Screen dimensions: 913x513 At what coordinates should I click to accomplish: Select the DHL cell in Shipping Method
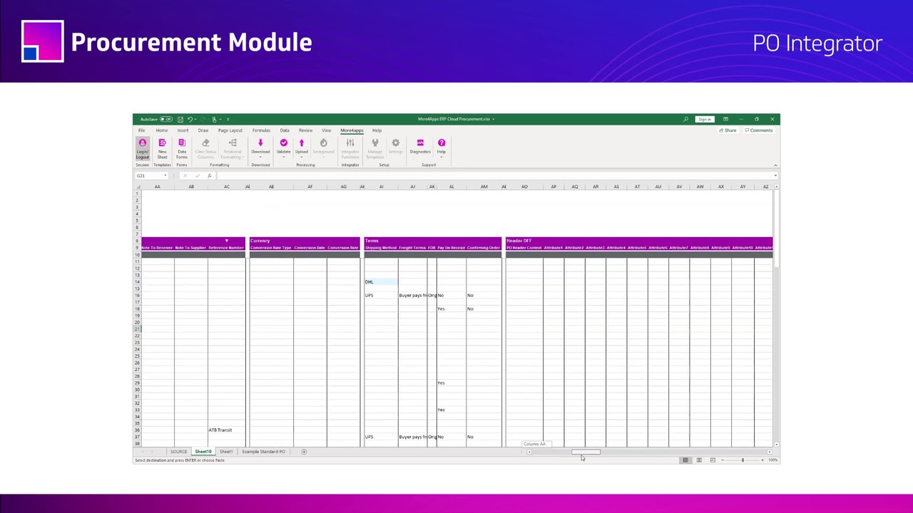pyautogui.click(x=381, y=282)
